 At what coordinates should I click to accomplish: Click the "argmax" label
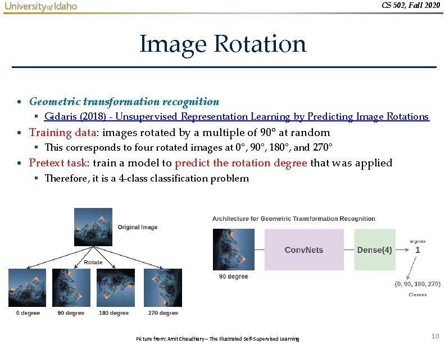(x=418, y=242)
